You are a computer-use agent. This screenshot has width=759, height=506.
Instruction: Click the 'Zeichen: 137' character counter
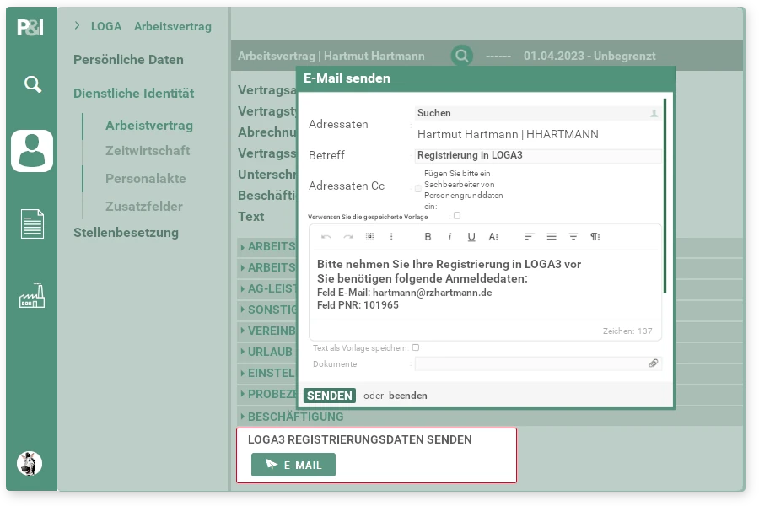pyautogui.click(x=627, y=331)
